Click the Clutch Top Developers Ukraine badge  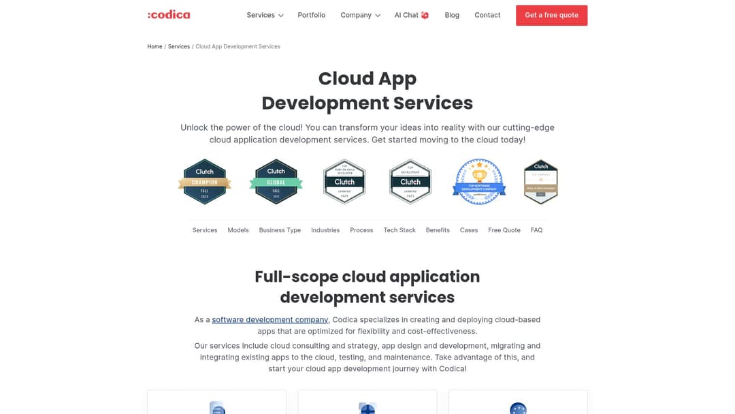(410, 181)
